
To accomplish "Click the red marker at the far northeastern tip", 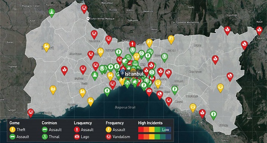I will point(259,30).
